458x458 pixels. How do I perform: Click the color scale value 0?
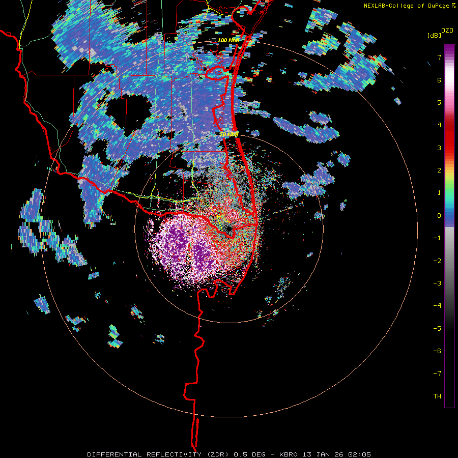pos(439,216)
